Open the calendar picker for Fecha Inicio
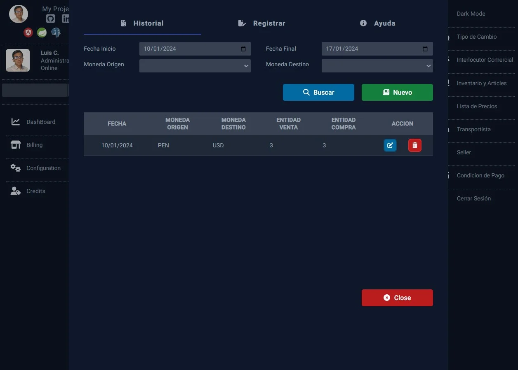This screenshot has height=370, width=518. pyautogui.click(x=243, y=49)
